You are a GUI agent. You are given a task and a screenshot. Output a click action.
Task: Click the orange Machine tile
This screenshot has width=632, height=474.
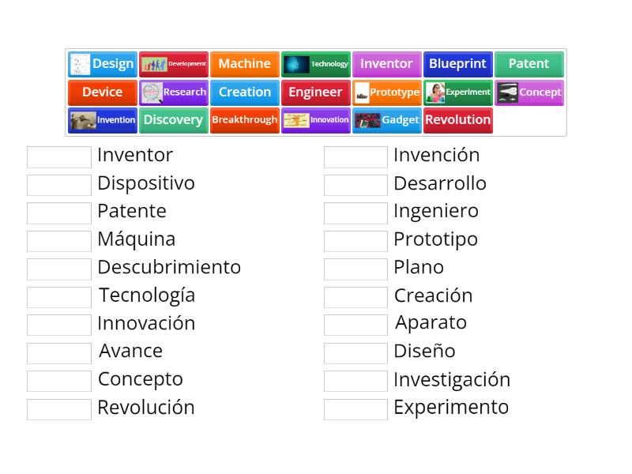click(x=245, y=64)
